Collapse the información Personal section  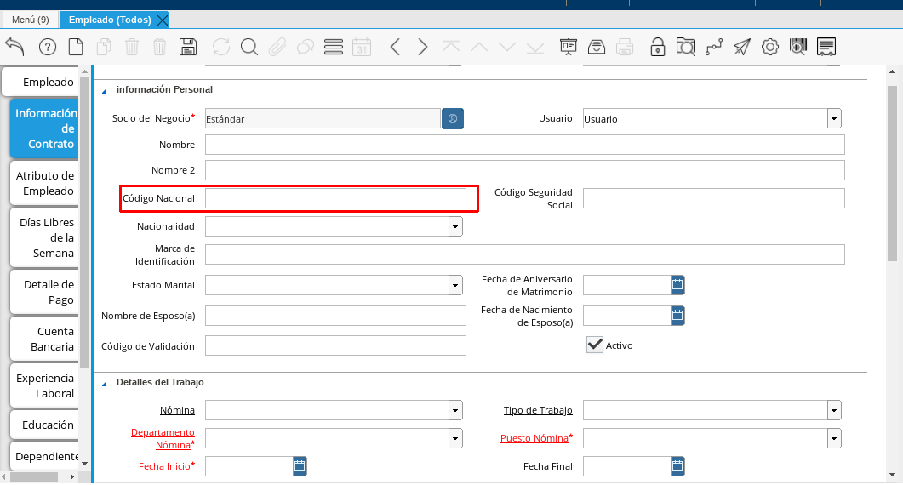pos(105,90)
